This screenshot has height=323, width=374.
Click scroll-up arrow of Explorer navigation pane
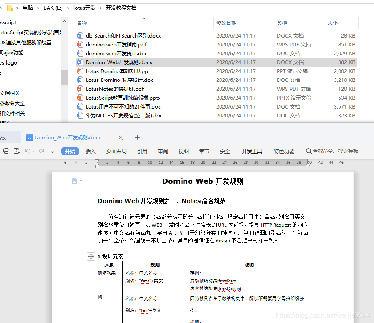coord(64,21)
